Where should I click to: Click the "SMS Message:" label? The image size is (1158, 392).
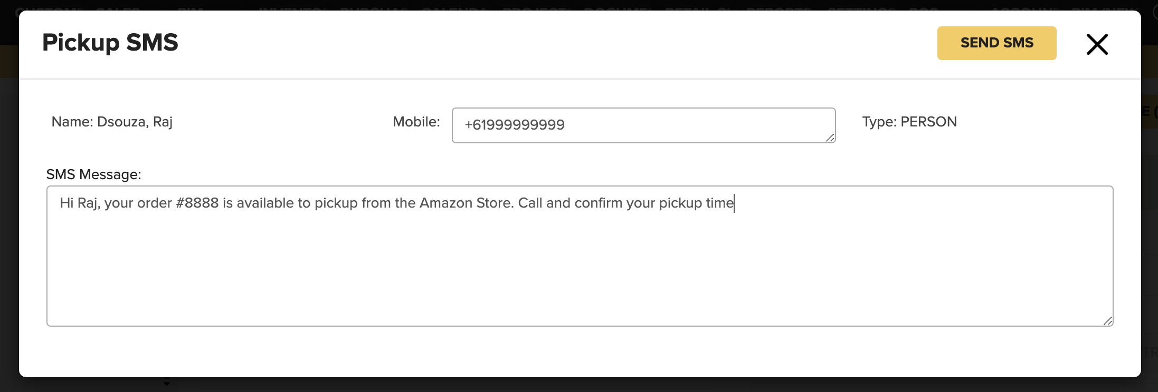[93, 175]
